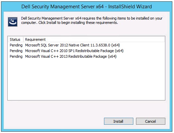Click the InstallShield setup icon
The image size is (174, 133).
(x=13, y=22)
